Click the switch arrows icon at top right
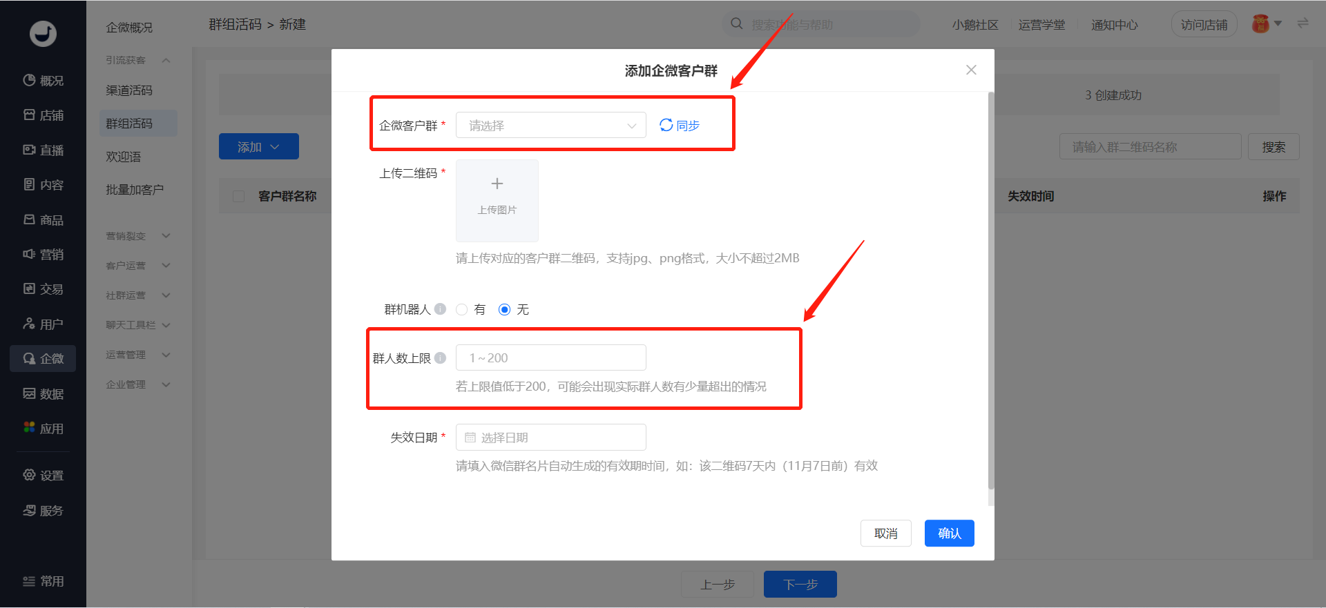The image size is (1326, 608). click(x=1303, y=23)
